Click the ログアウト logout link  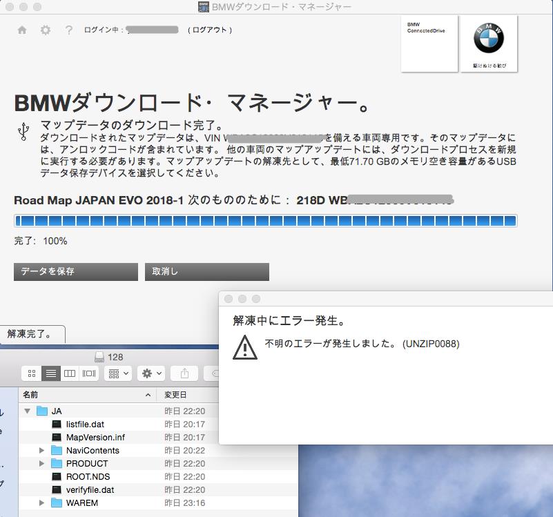coord(210,30)
